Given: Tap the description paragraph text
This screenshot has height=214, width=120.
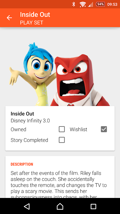Looking at the screenshot, I should pos(59,185).
